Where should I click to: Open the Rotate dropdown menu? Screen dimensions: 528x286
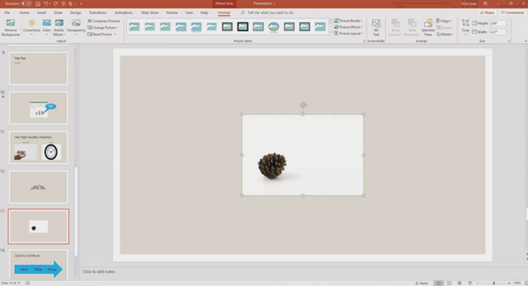coord(445,34)
